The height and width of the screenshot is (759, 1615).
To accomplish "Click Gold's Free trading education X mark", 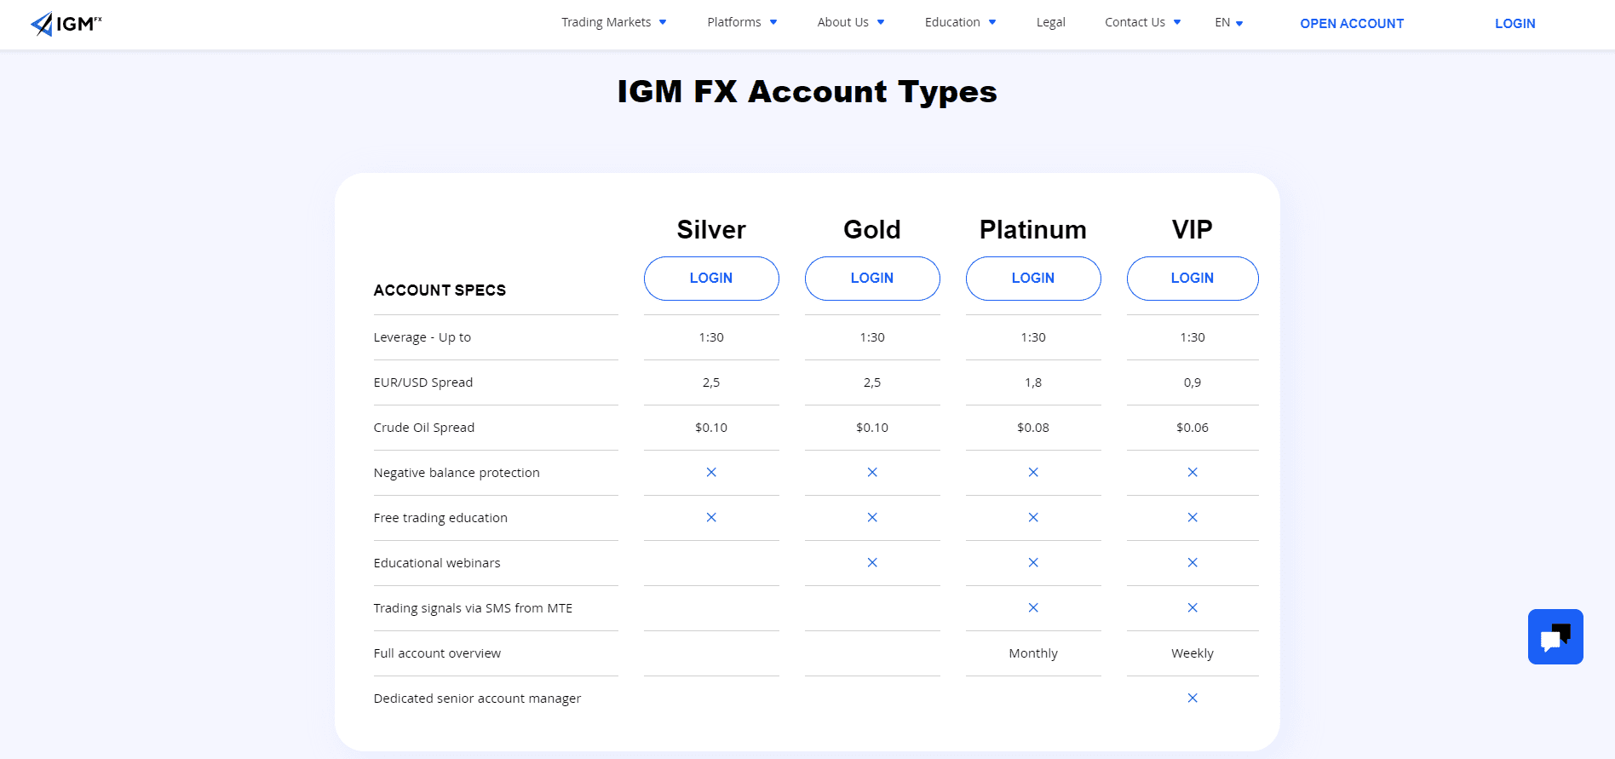I will coord(872,517).
